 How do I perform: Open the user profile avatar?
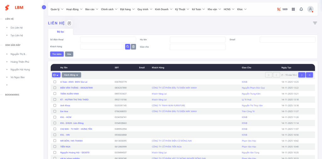coord(310,9)
